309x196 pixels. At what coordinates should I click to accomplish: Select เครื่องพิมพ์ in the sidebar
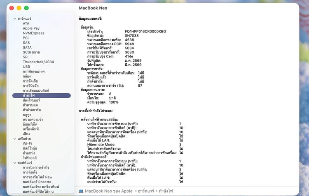31,129
